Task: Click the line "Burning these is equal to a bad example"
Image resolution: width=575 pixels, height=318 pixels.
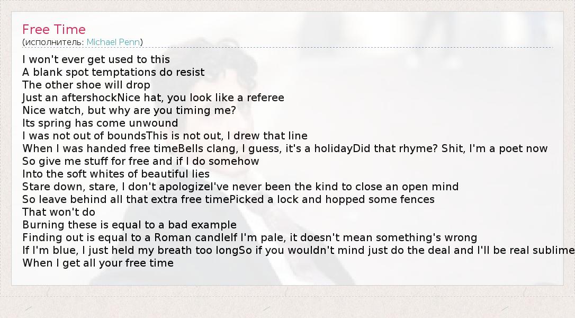Action: (129, 225)
